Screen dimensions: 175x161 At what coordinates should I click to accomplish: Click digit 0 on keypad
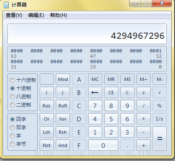[103, 145]
